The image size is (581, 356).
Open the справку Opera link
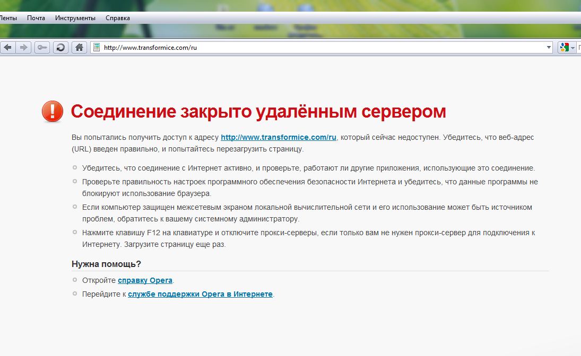145,280
